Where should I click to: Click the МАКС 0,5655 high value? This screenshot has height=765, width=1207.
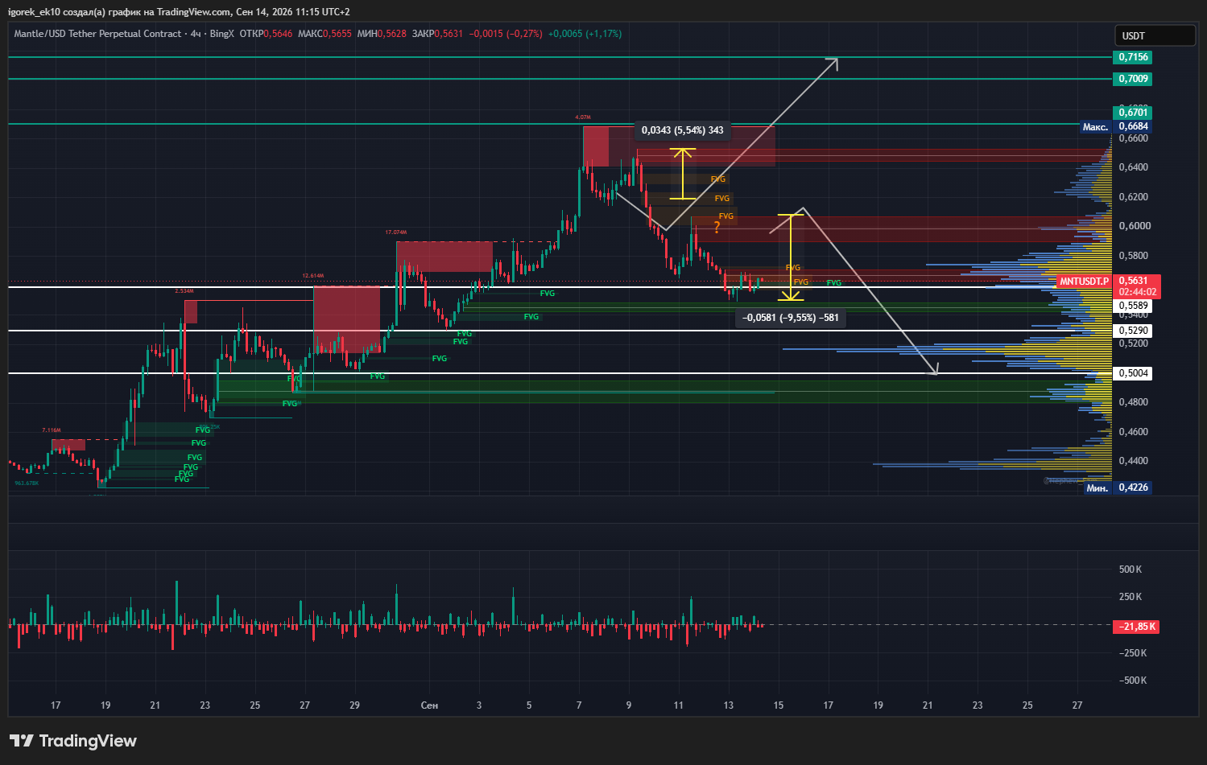click(324, 34)
